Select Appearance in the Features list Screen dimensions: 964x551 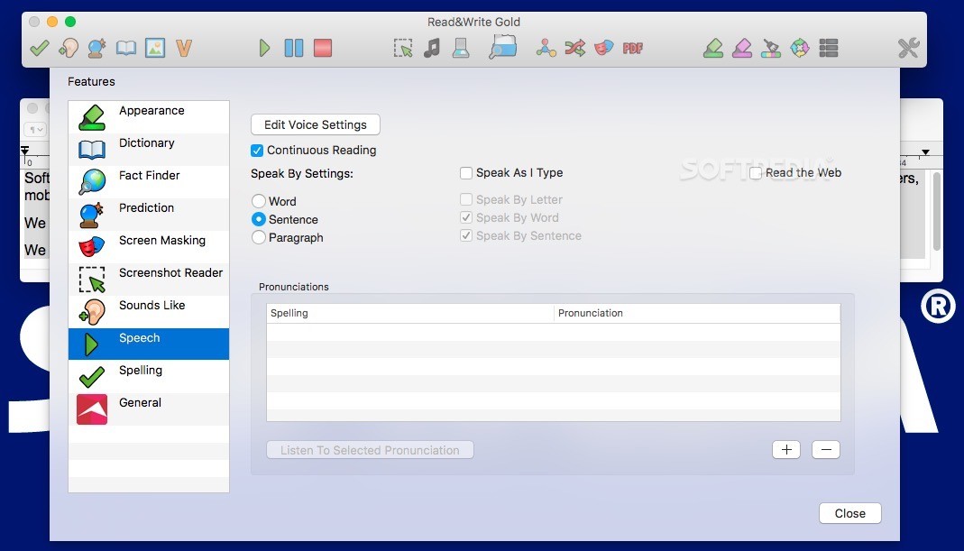[x=149, y=117]
